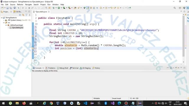This screenshot has height=106, width=189.
Task: Open dropdown arrow next to Run button
Action: tap(61, 8)
